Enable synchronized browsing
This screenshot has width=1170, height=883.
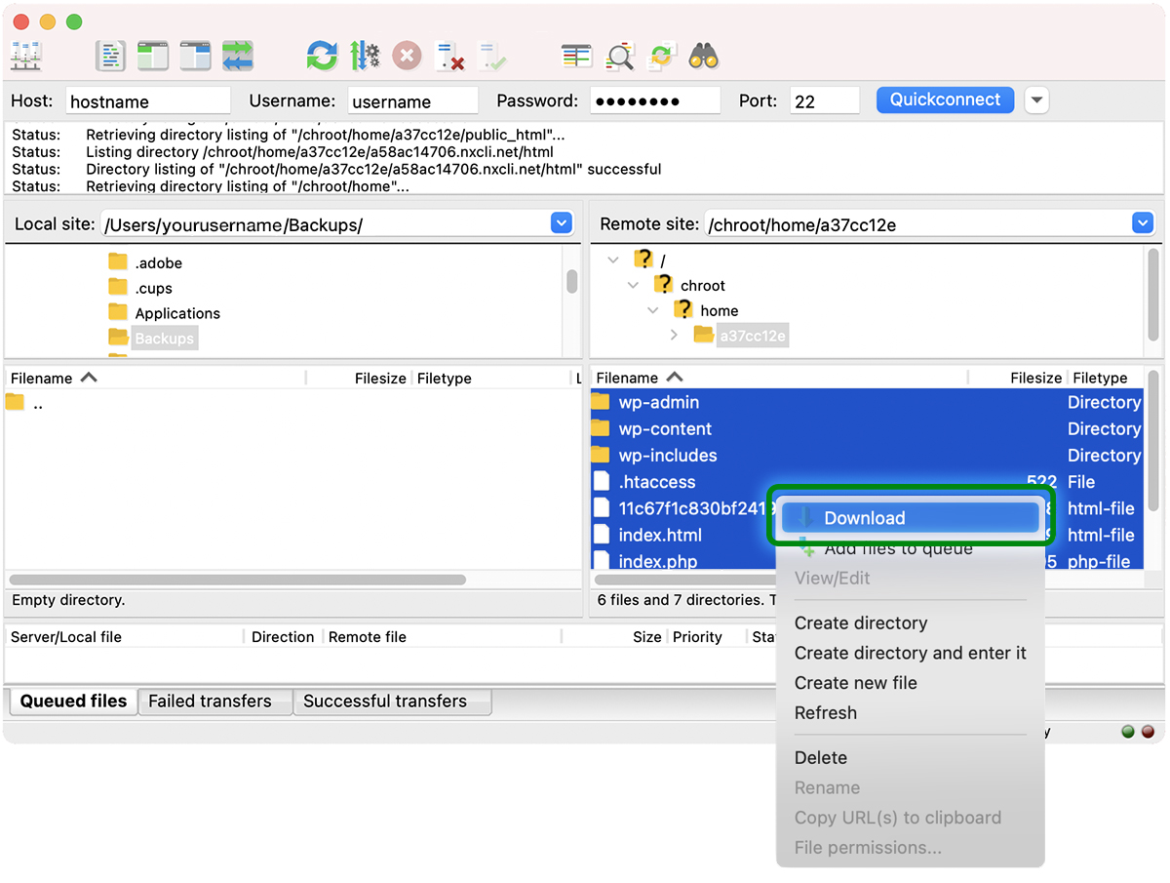coord(663,56)
